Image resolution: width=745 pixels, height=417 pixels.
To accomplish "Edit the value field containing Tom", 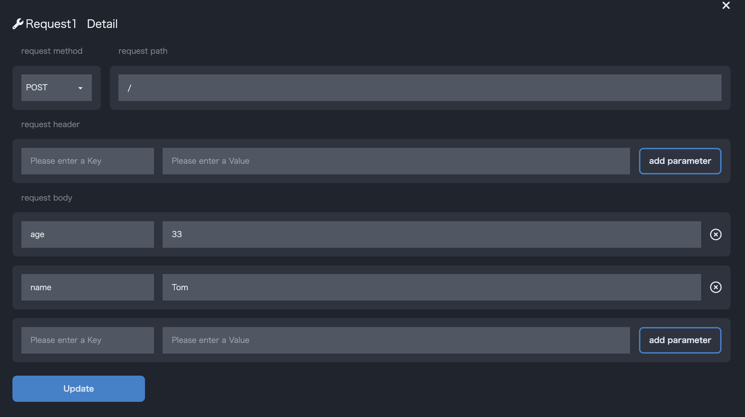I will [432, 287].
